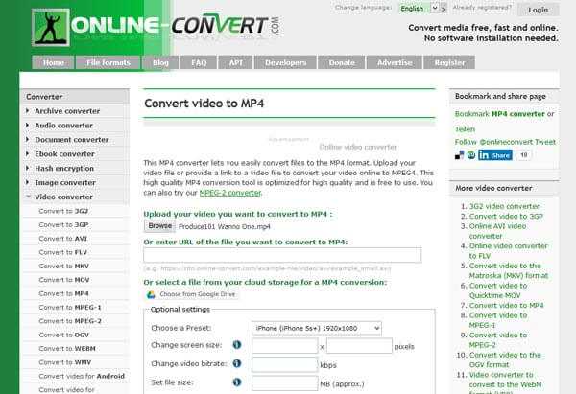Click the Google Drive icon
This screenshot has height=394, width=576.
(151, 294)
